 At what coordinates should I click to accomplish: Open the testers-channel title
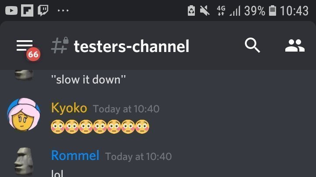[x=131, y=46]
